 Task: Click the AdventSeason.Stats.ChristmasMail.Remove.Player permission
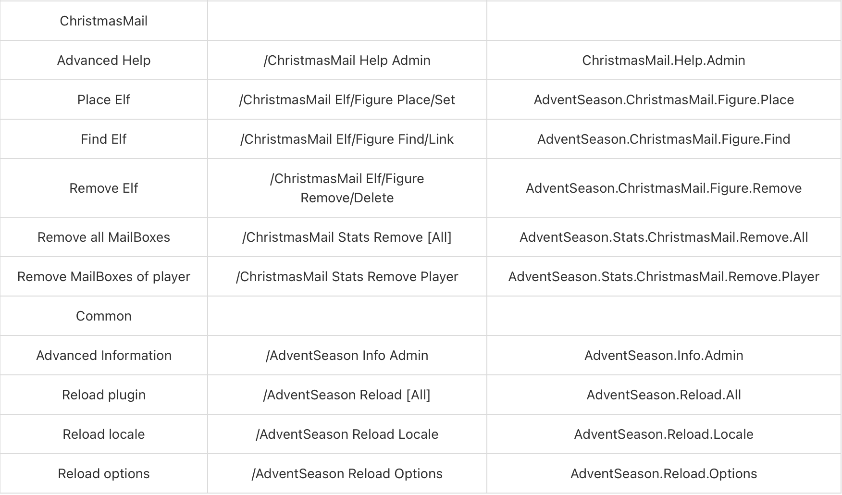664,277
